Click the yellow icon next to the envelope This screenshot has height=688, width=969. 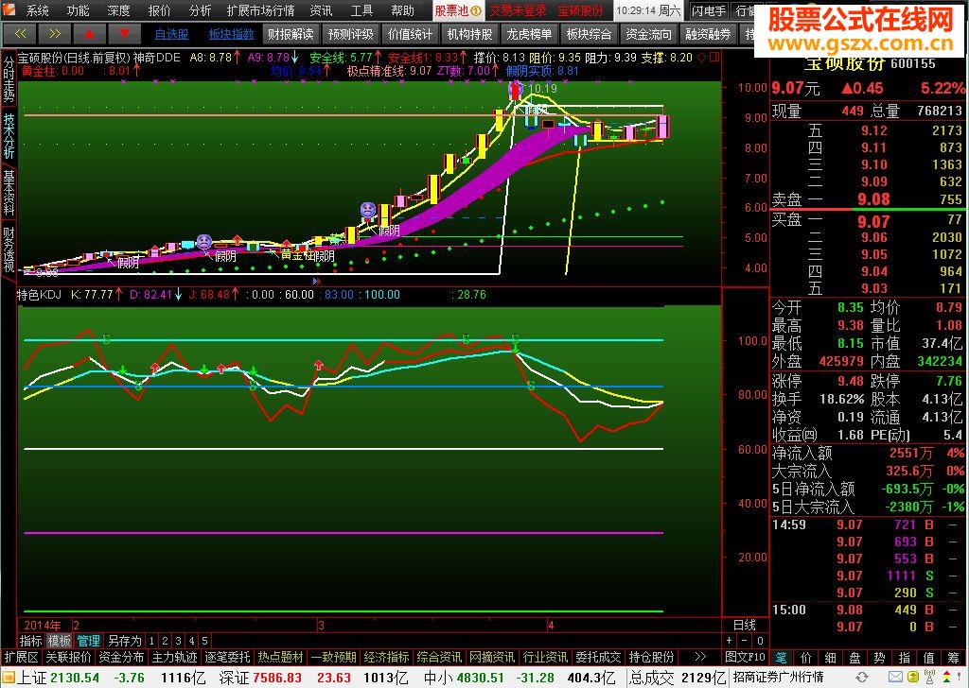pyautogui.click(x=912, y=678)
